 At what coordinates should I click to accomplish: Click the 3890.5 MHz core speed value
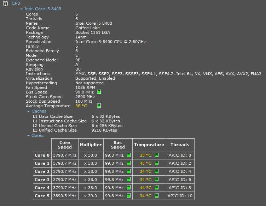point(65,196)
